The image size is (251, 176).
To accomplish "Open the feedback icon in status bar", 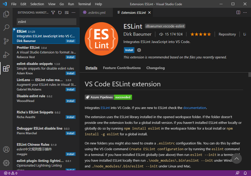I will pos(237,173).
